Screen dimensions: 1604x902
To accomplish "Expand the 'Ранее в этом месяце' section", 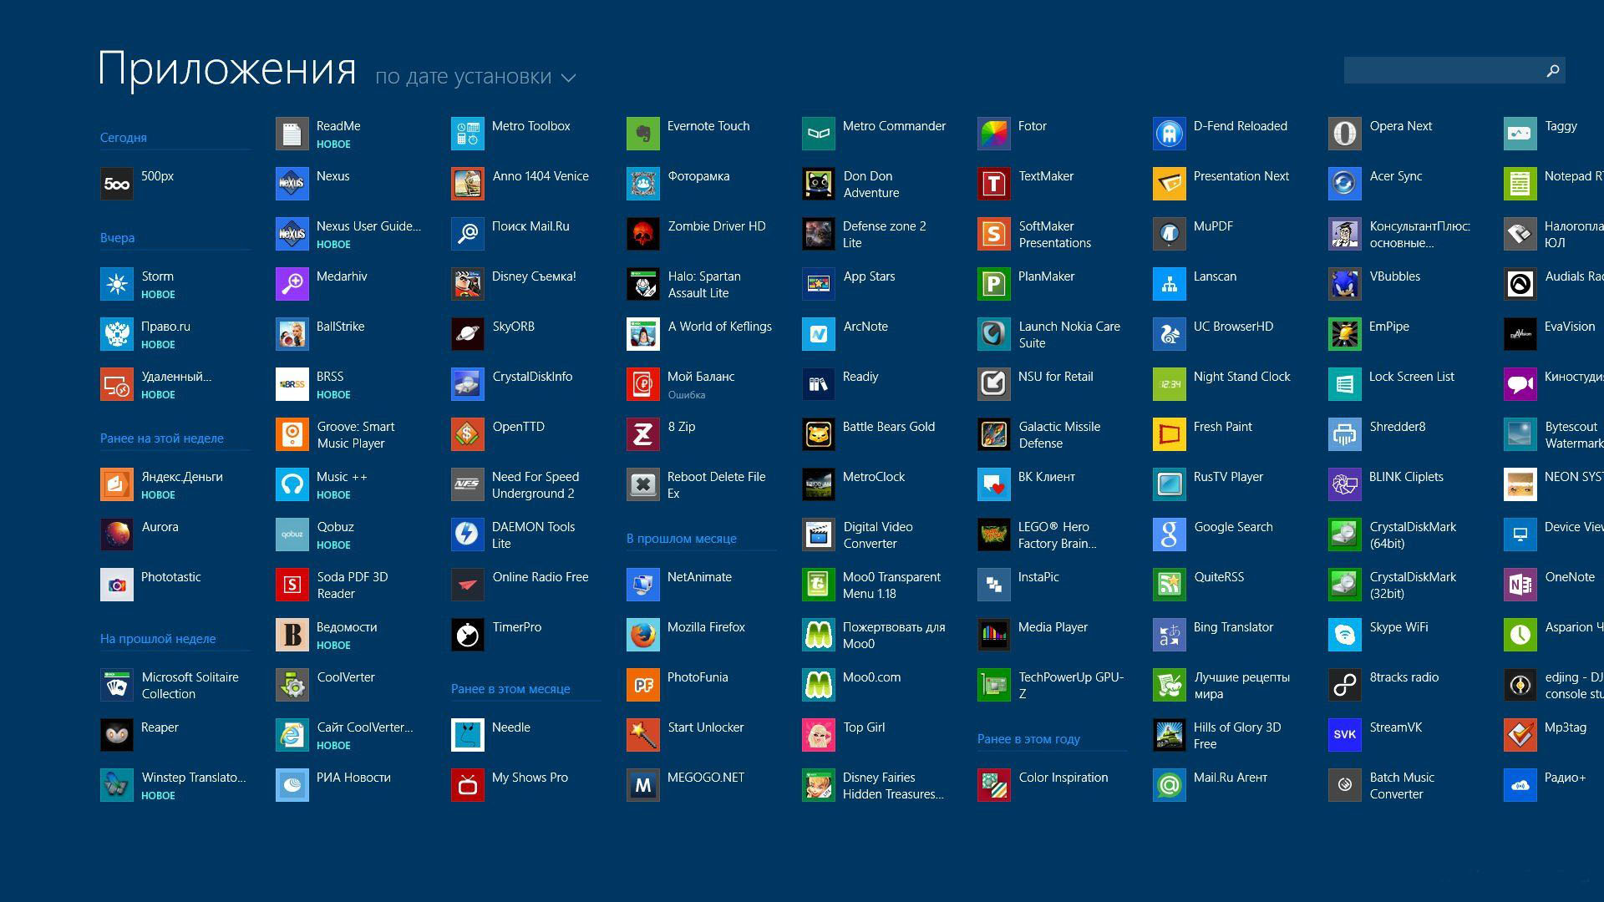I will (511, 688).
